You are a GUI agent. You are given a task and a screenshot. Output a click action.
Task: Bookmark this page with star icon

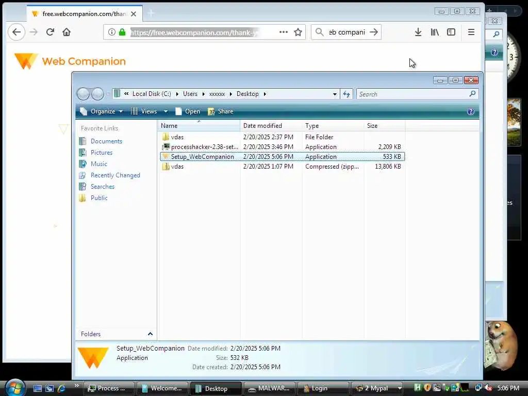point(298,32)
